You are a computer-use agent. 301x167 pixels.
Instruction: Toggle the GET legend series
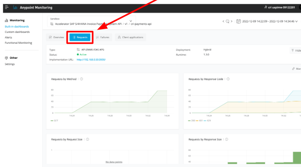pyautogui.click(x=54, y=121)
